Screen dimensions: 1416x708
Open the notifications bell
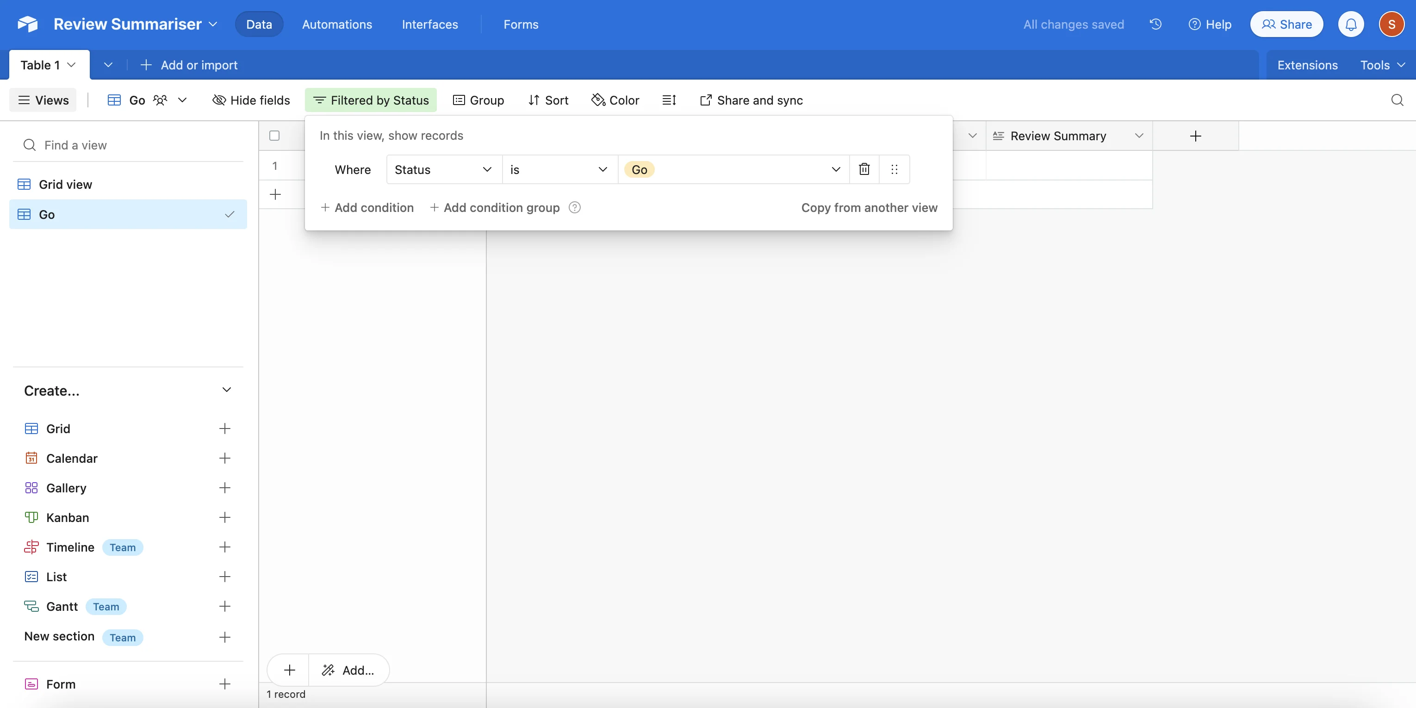pos(1351,24)
